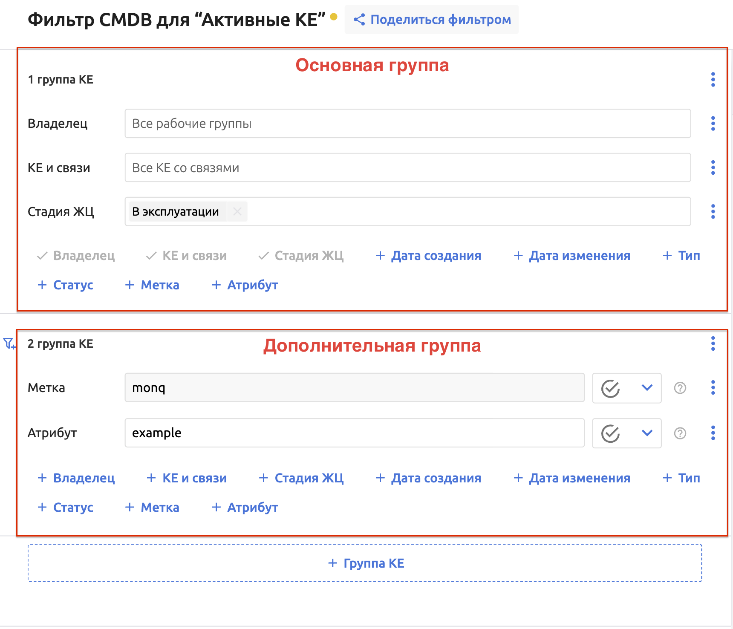Click the filter-plus icon beside 2 группа КЕ
Screen dimensions: 733x629
[x=9, y=343]
